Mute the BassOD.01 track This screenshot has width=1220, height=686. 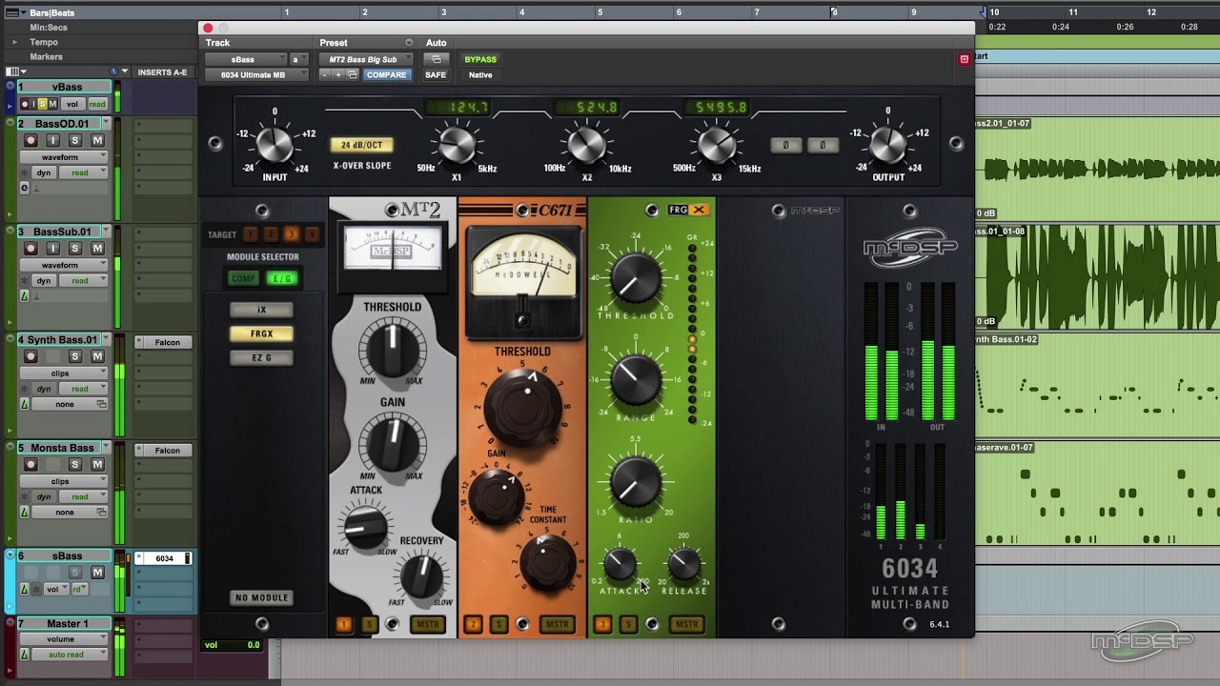97,140
